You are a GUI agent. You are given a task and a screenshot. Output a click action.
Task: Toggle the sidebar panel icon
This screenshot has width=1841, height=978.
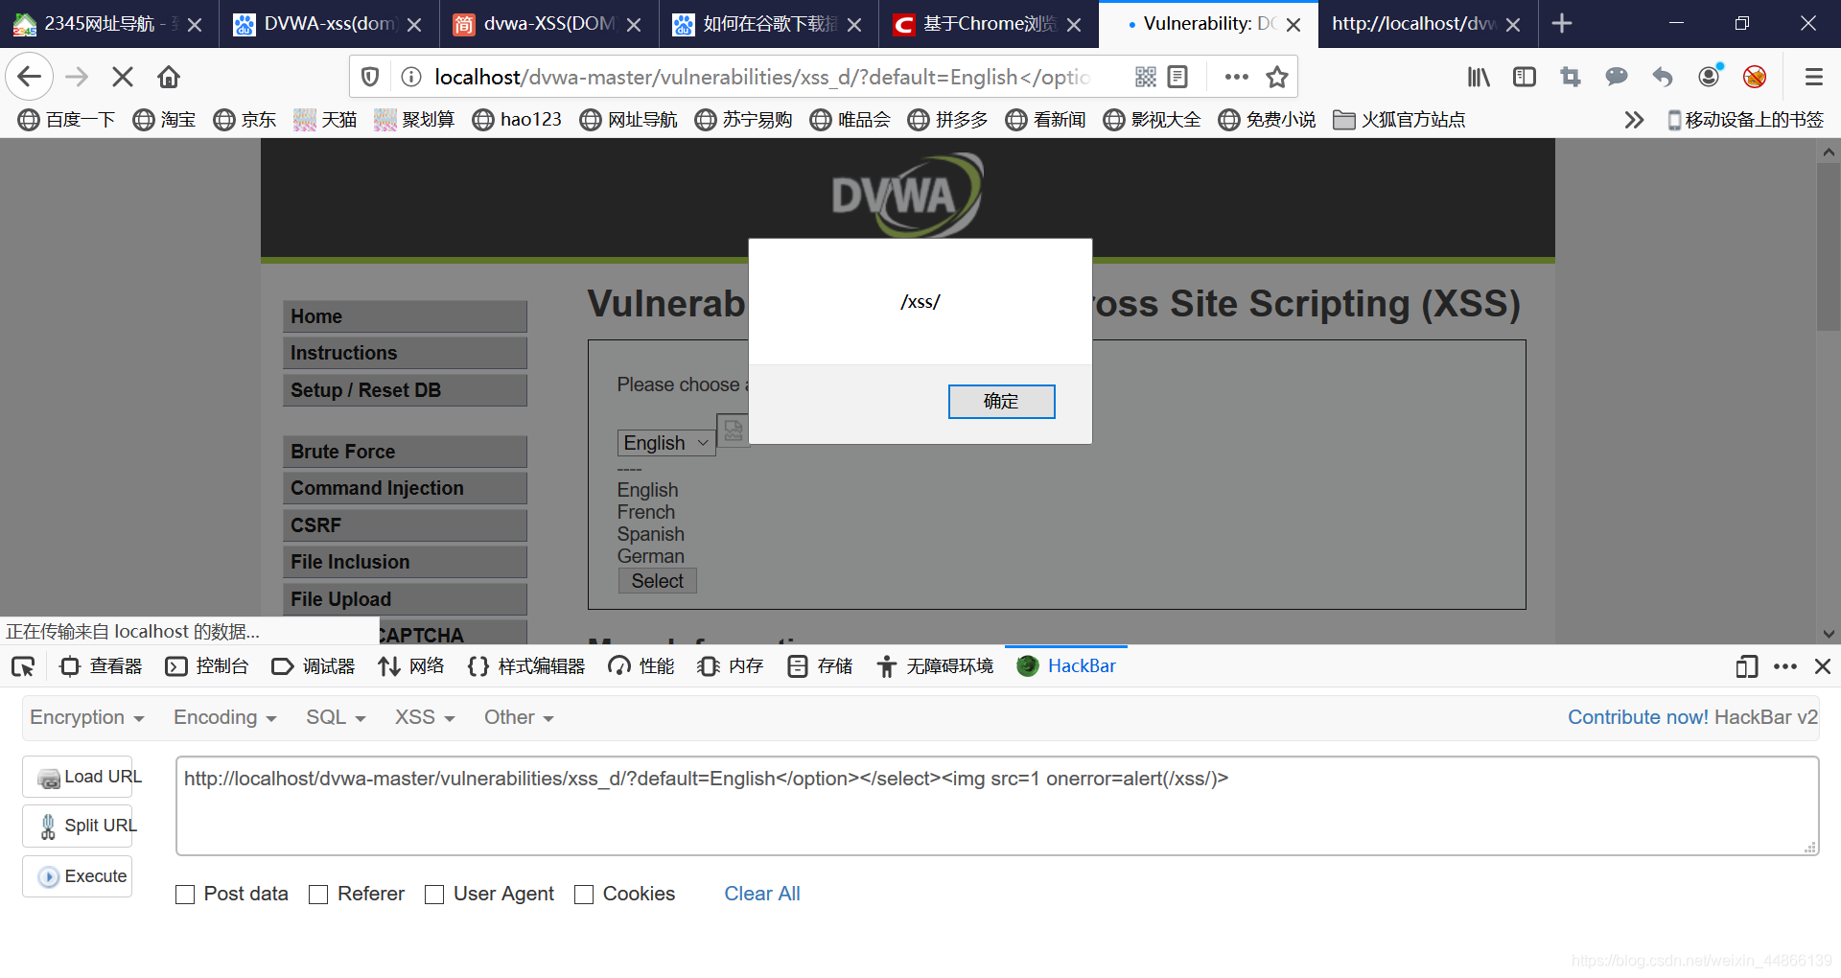pyautogui.click(x=1525, y=77)
